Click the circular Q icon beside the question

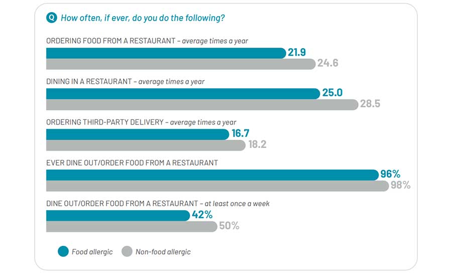[x=51, y=18]
